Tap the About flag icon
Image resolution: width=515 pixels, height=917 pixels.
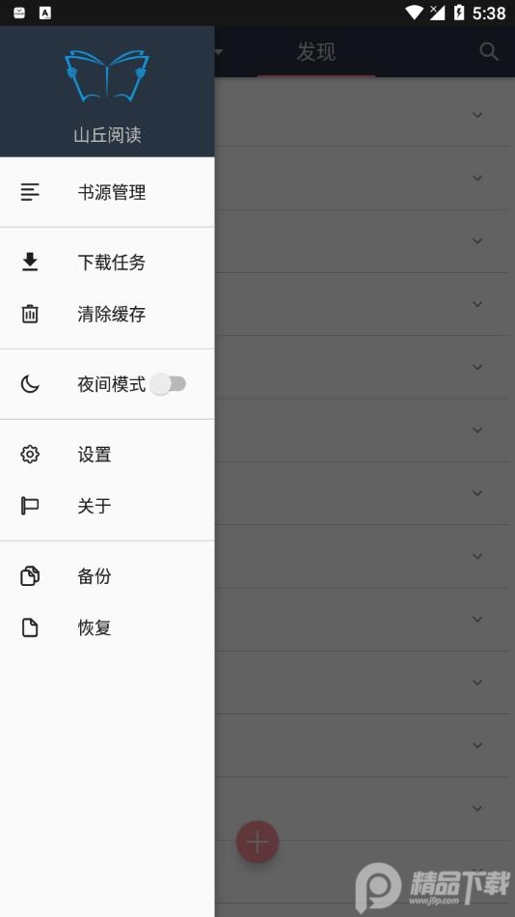(30, 506)
